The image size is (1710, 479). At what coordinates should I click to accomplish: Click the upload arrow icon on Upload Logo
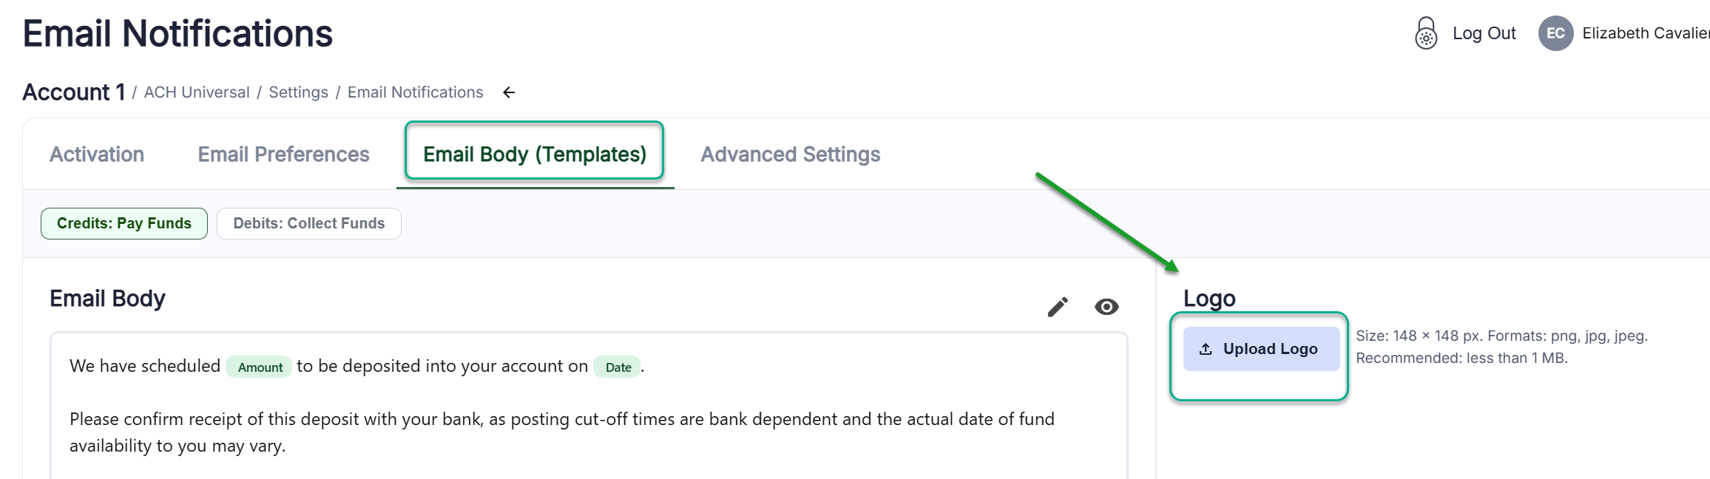[1206, 349]
